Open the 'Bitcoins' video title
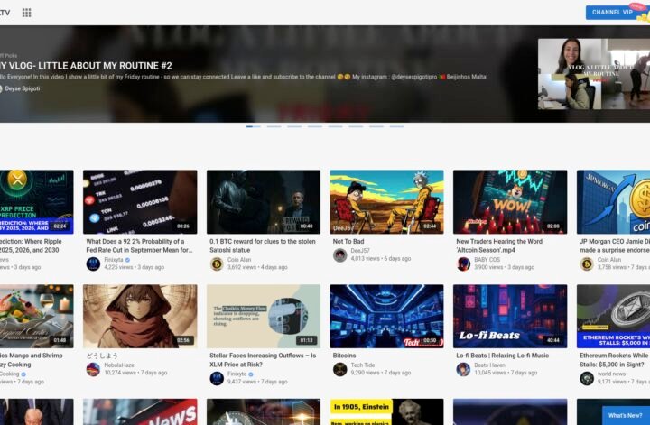 (345, 356)
